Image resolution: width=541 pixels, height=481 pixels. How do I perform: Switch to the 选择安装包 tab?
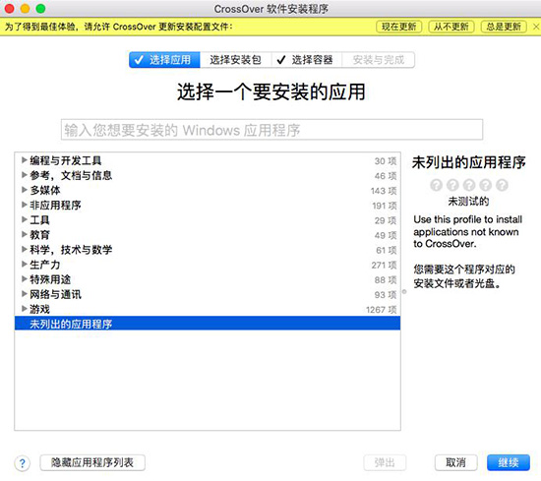(236, 60)
